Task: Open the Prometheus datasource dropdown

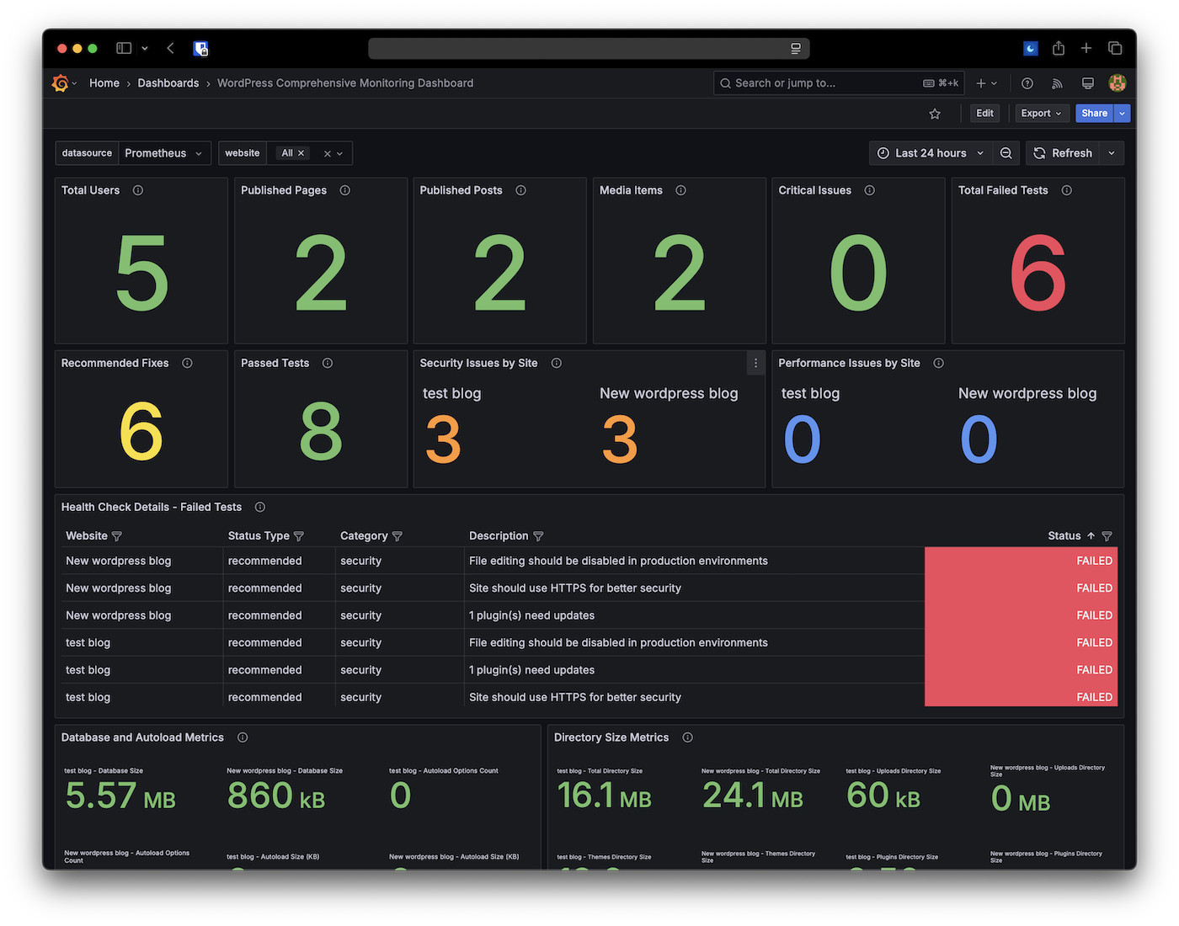Action: [x=165, y=153]
